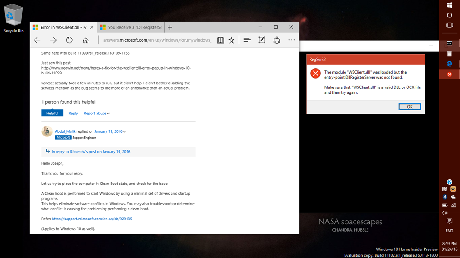Open the Edge Hub panel
This screenshot has width=460, height=258.
(x=247, y=40)
